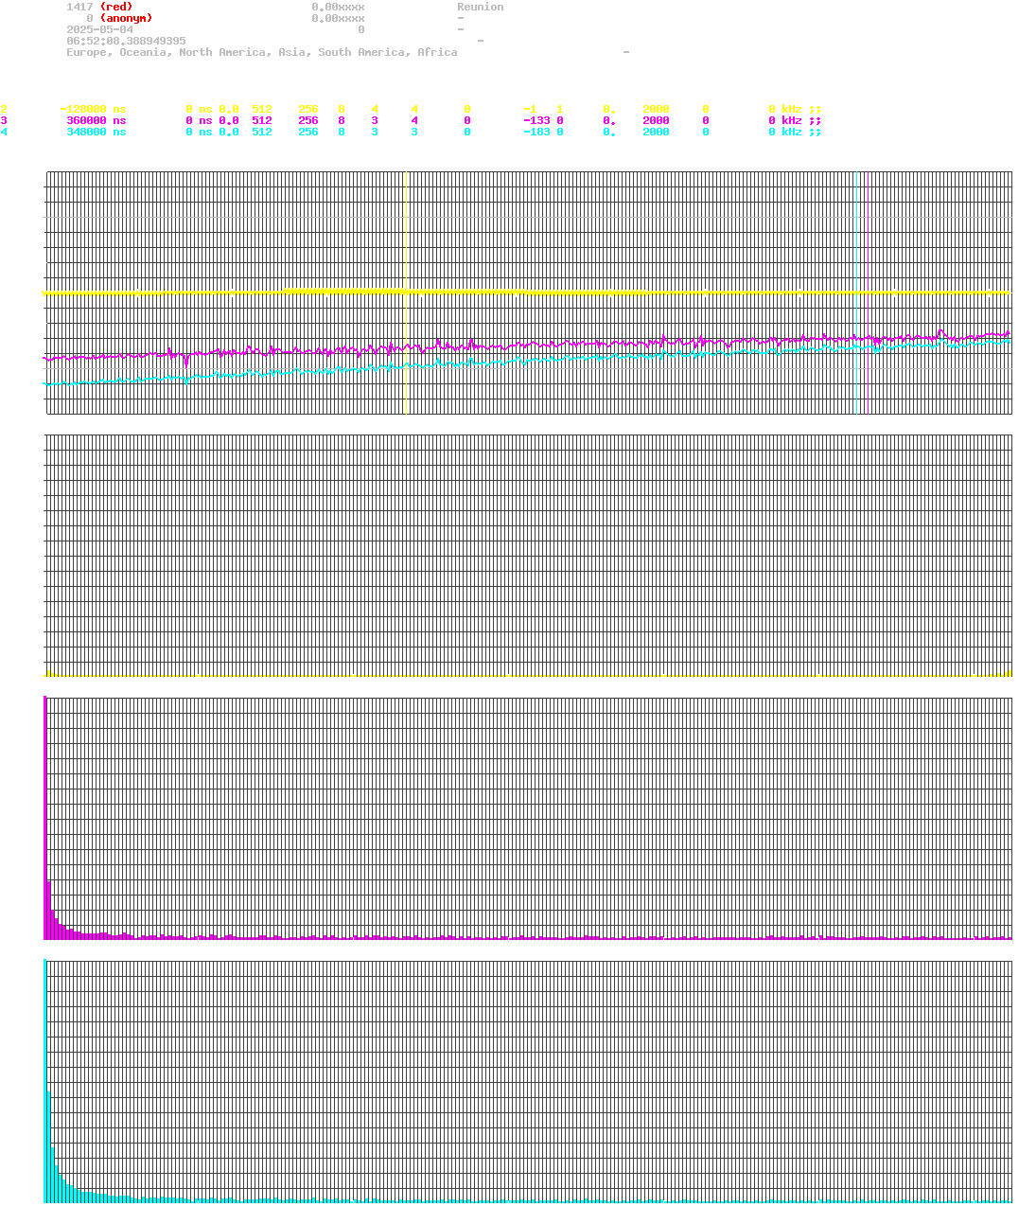Select the magenta channel 3 indicator
The image size is (1036, 1224).
6,120
